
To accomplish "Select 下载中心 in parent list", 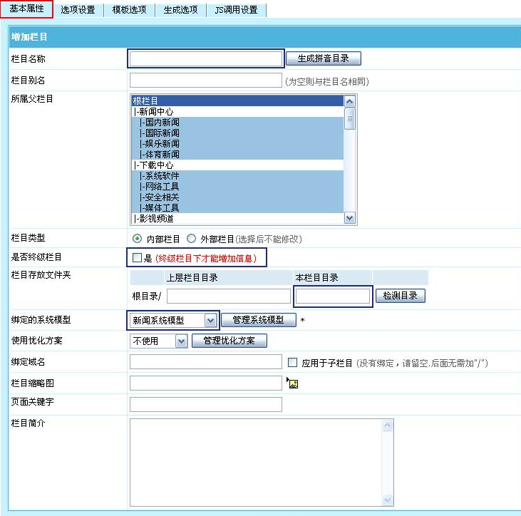I will [237, 165].
